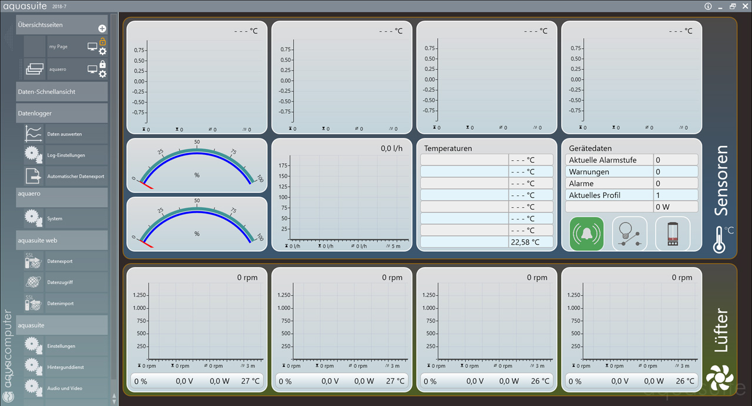
Task: Open Daten auswerten via its chart icon
Action: 33,134
